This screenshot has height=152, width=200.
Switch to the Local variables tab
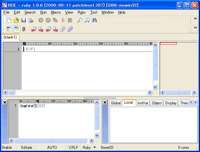(129, 102)
